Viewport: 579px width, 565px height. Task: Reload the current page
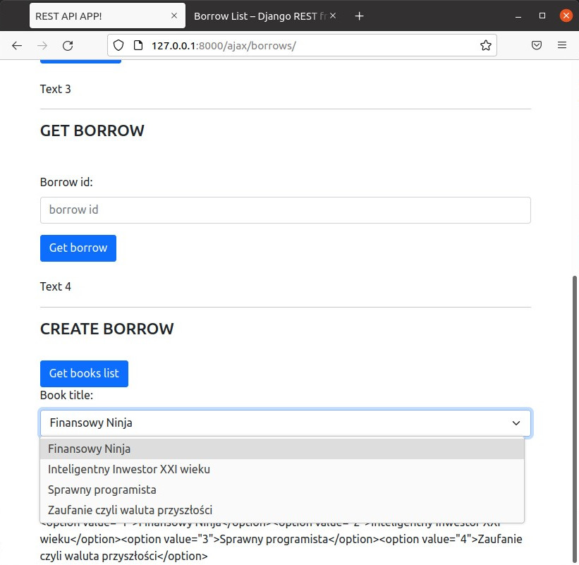point(68,45)
